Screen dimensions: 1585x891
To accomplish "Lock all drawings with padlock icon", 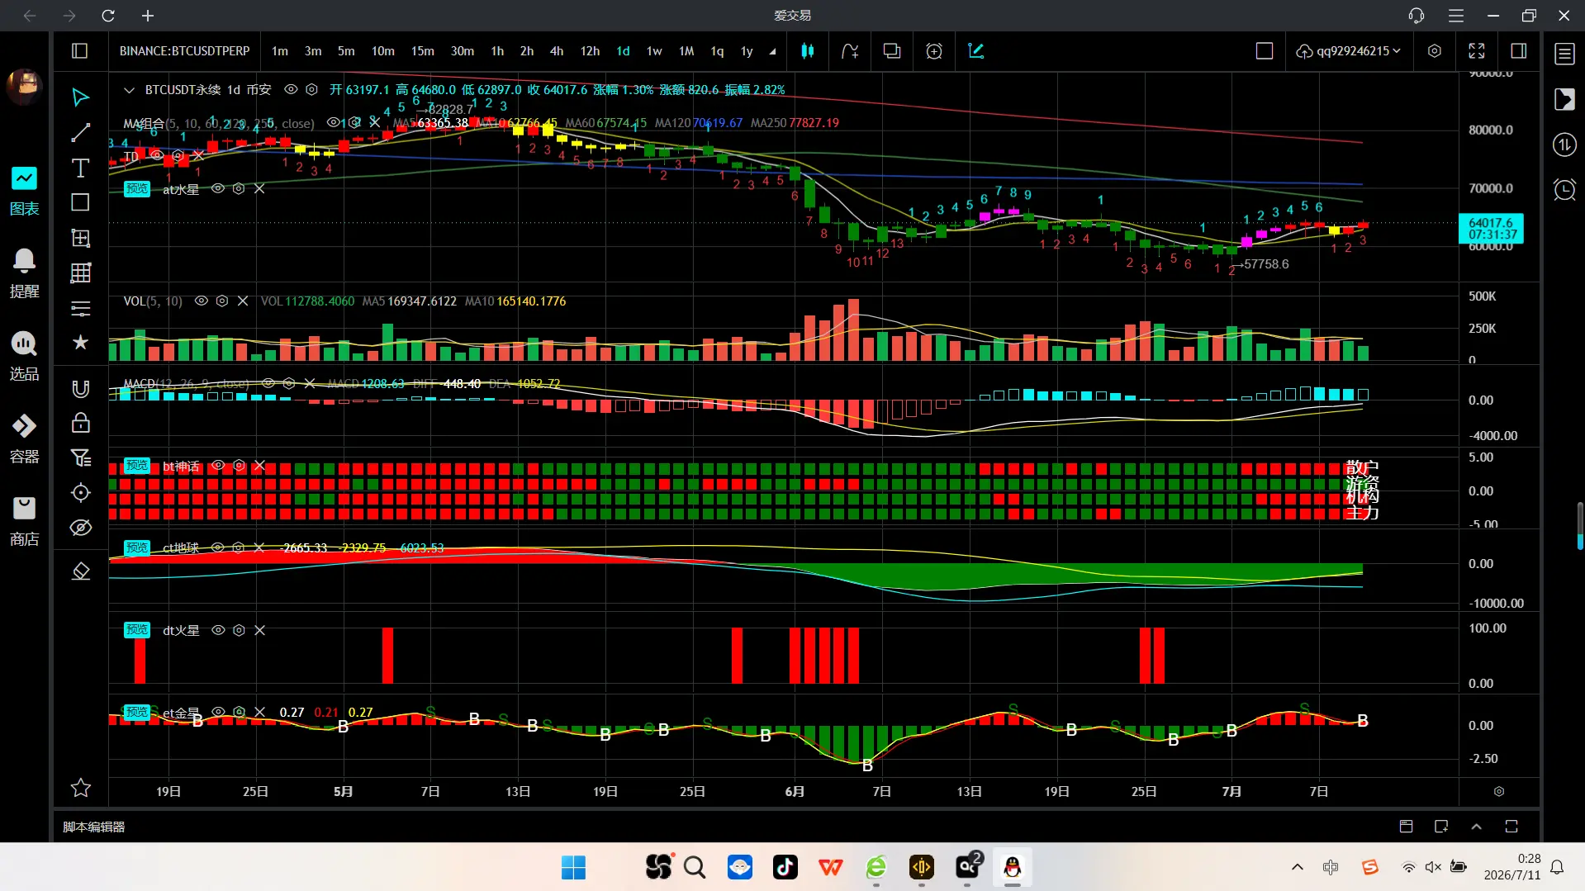I will (x=80, y=423).
